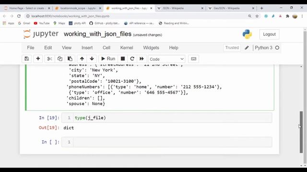Open the File menu
Viewport: 307px width, 172px height.
[31, 48]
